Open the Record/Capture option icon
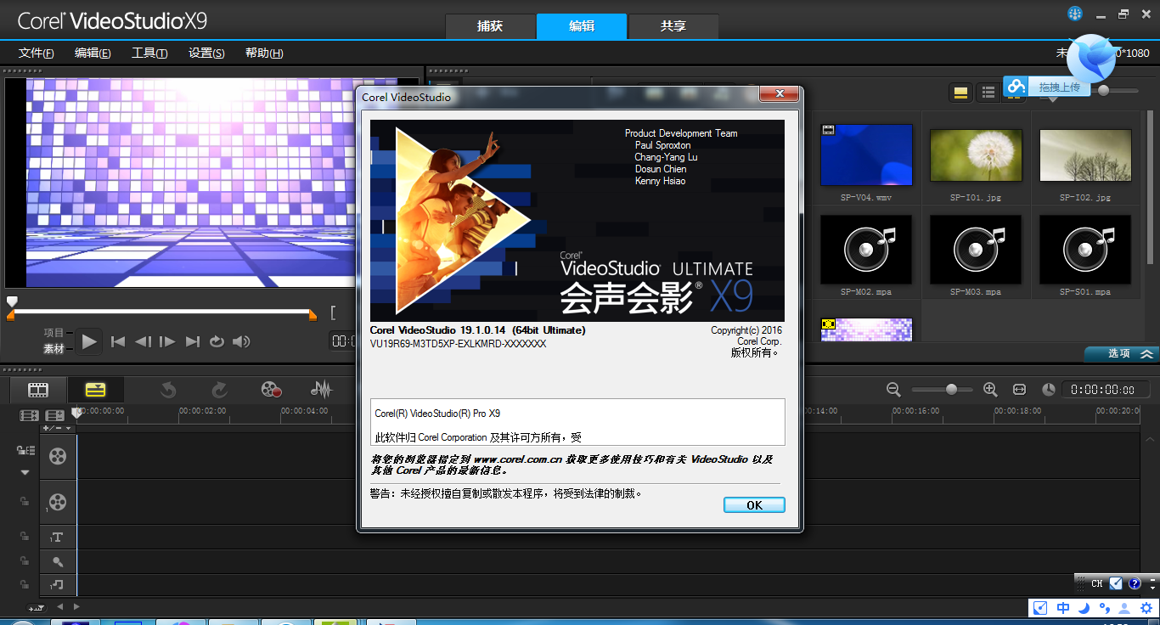 click(x=271, y=390)
